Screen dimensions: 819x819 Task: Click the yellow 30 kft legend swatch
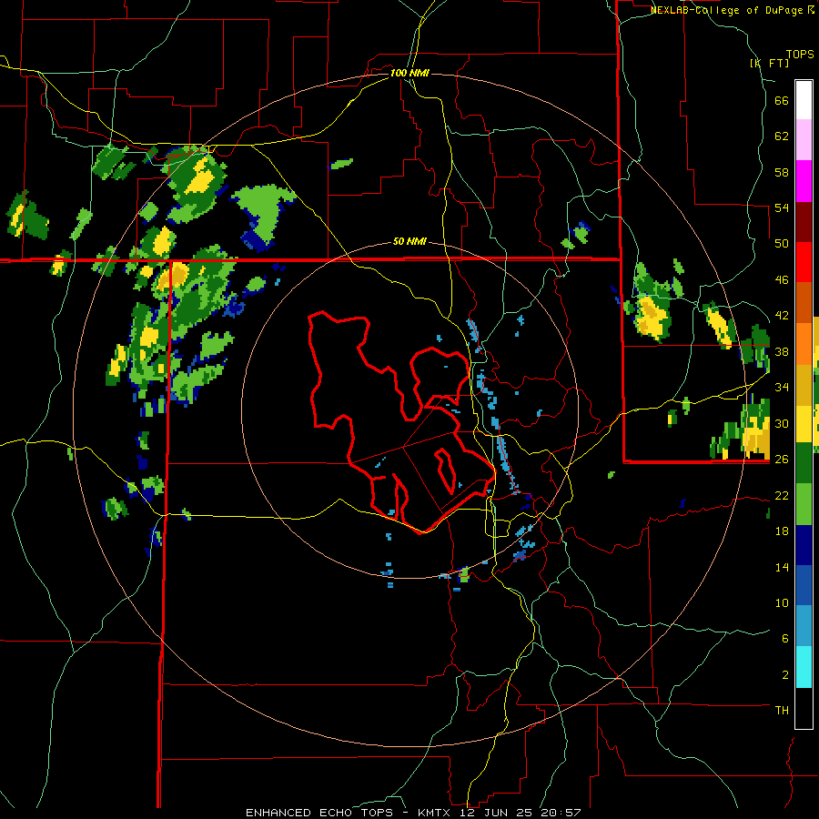click(x=804, y=423)
